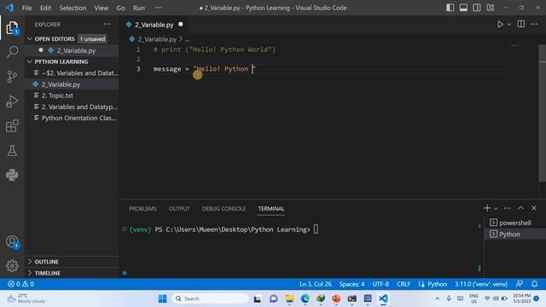Image resolution: width=546 pixels, height=307 pixels.
Task: Open the Edit menu
Action: point(45,8)
